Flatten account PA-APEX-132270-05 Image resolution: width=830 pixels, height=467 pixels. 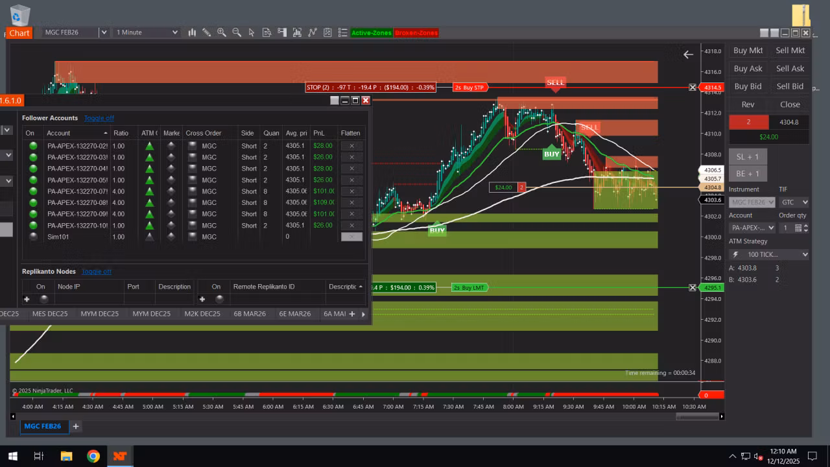coord(351,180)
